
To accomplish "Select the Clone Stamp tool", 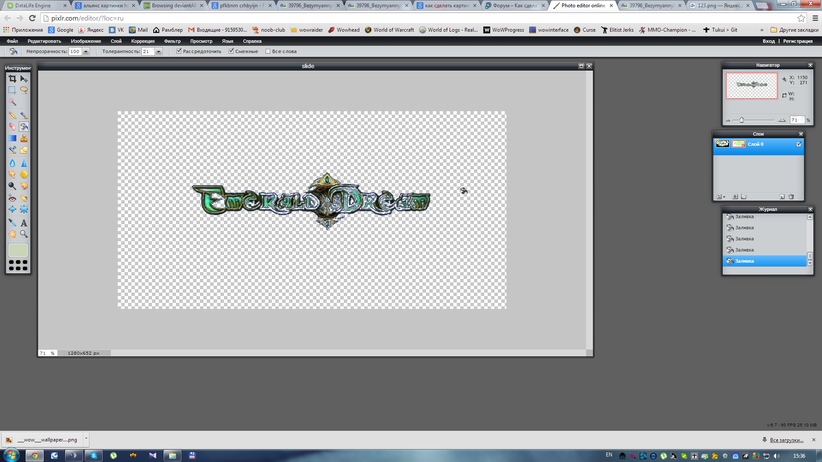I will point(24,138).
